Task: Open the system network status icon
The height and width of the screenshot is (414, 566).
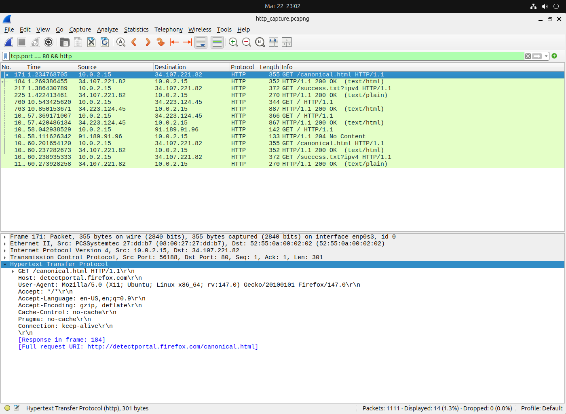Action: coord(534,6)
